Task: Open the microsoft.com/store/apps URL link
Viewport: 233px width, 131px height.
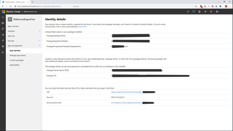Action: coord(133,92)
